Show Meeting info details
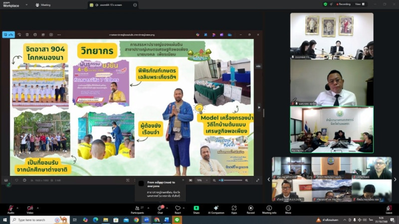The height and width of the screenshot is (224, 399). click(x=269, y=209)
